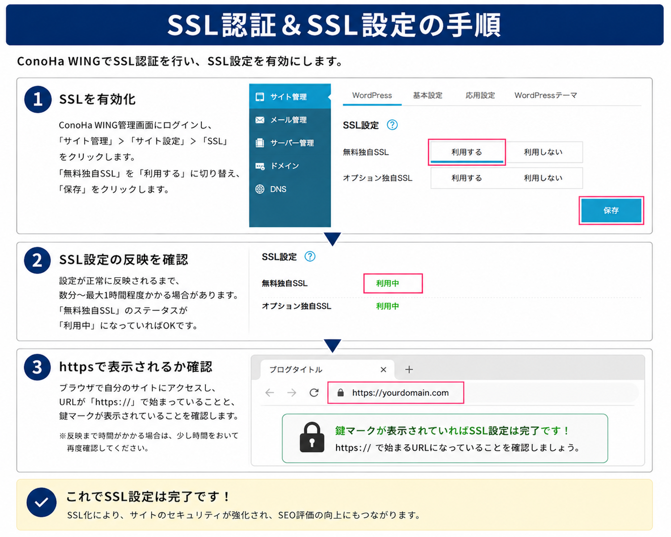Close the ブログタイトル browser tab
The height and width of the screenshot is (537, 671).
tap(383, 369)
